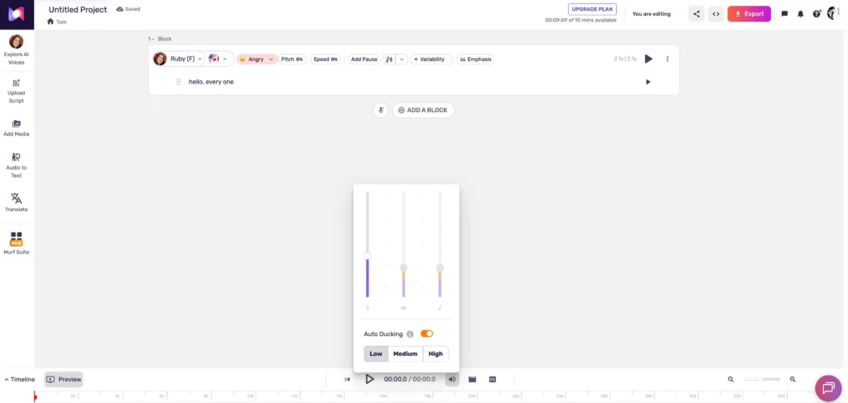Image resolution: width=848 pixels, height=403 pixels.
Task: Click the pronunciation icon in block toolbar
Action: [389, 59]
